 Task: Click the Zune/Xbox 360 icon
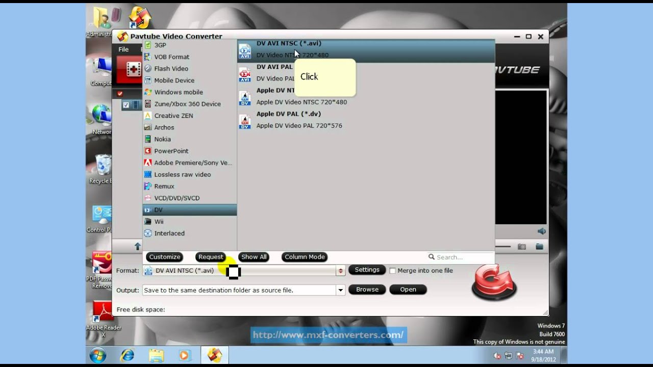tap(148, 103)
